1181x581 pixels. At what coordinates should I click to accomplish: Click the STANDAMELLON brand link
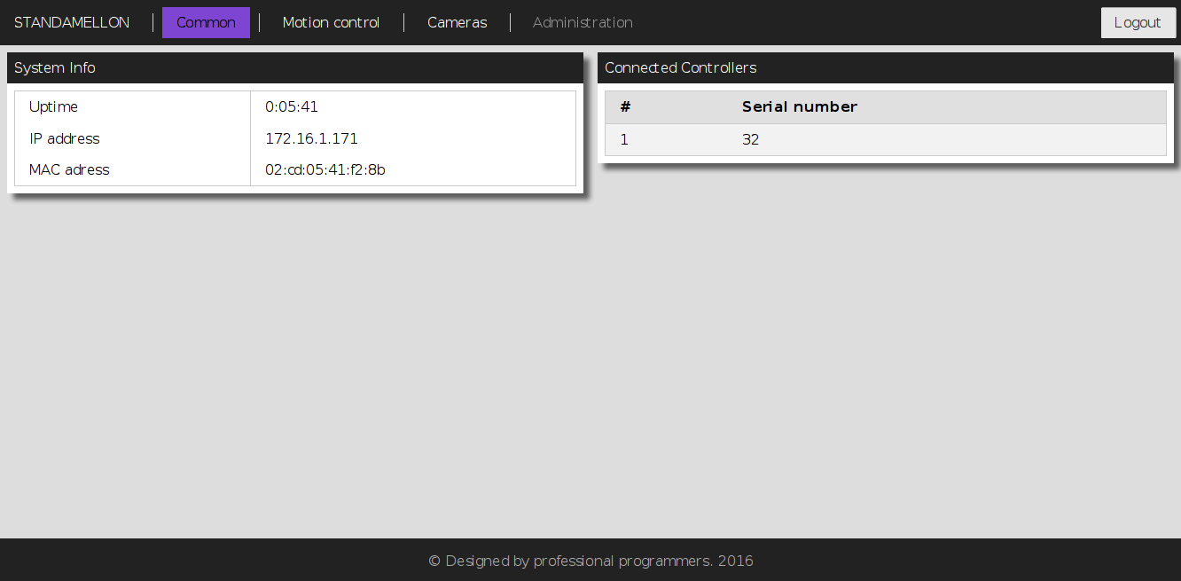(72, 23)
